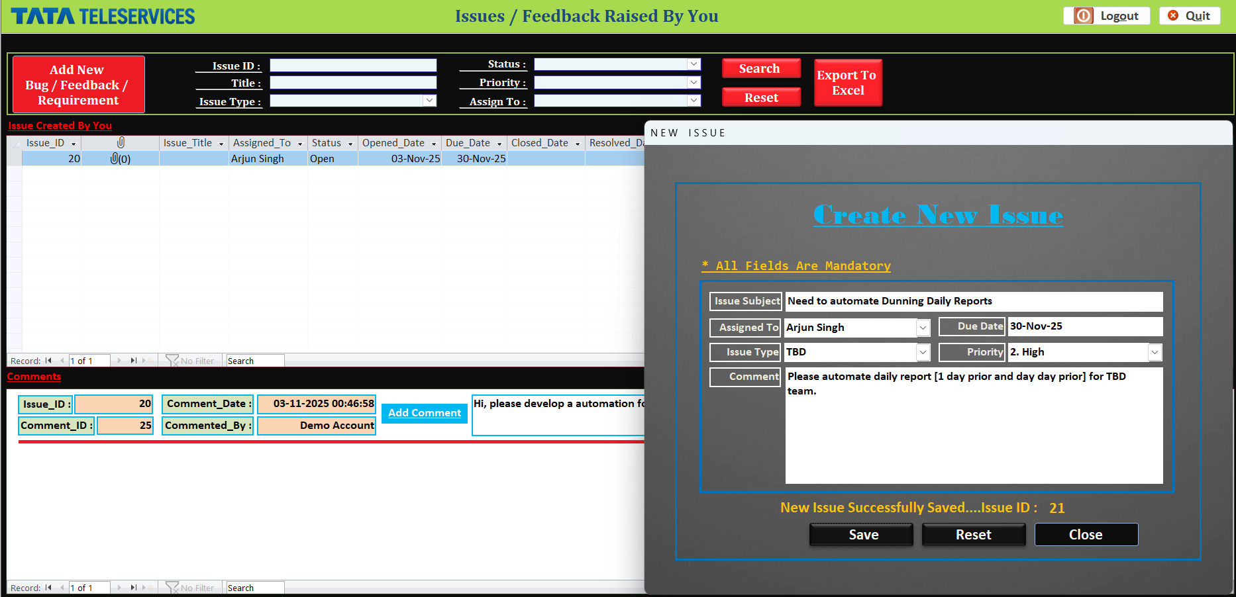Open the Status search dropdown
The width and height of the screenshot is (1236, 597).
click(692, 64)
